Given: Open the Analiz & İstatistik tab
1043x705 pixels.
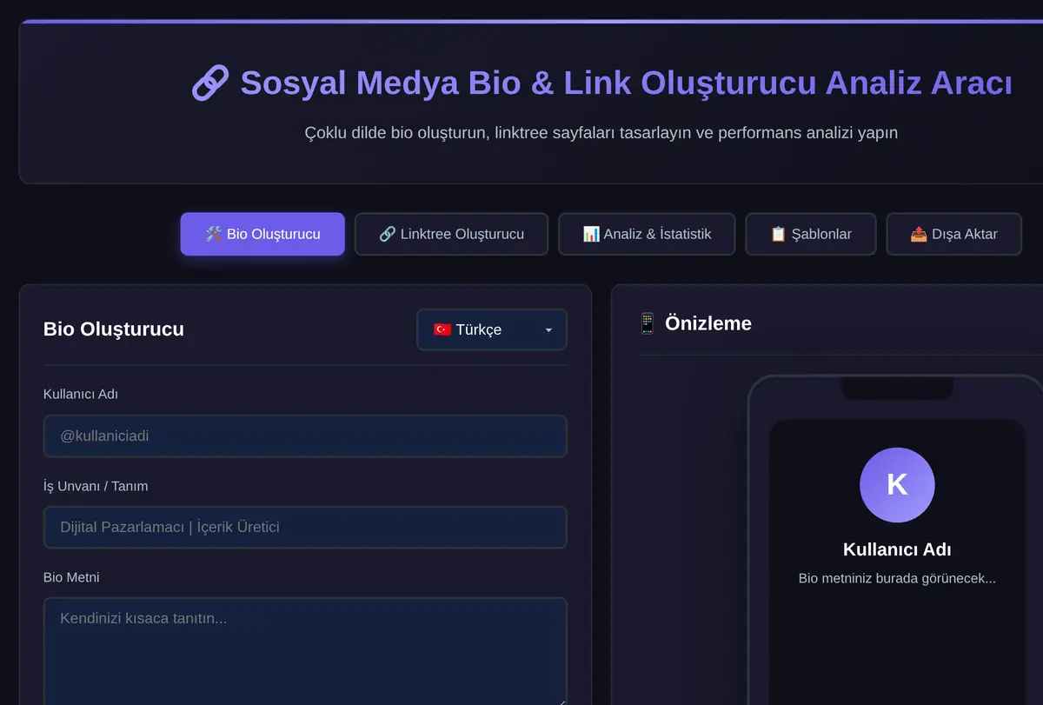Looking at the screenshot, I should pyautogui.click(x=647, y=234).
